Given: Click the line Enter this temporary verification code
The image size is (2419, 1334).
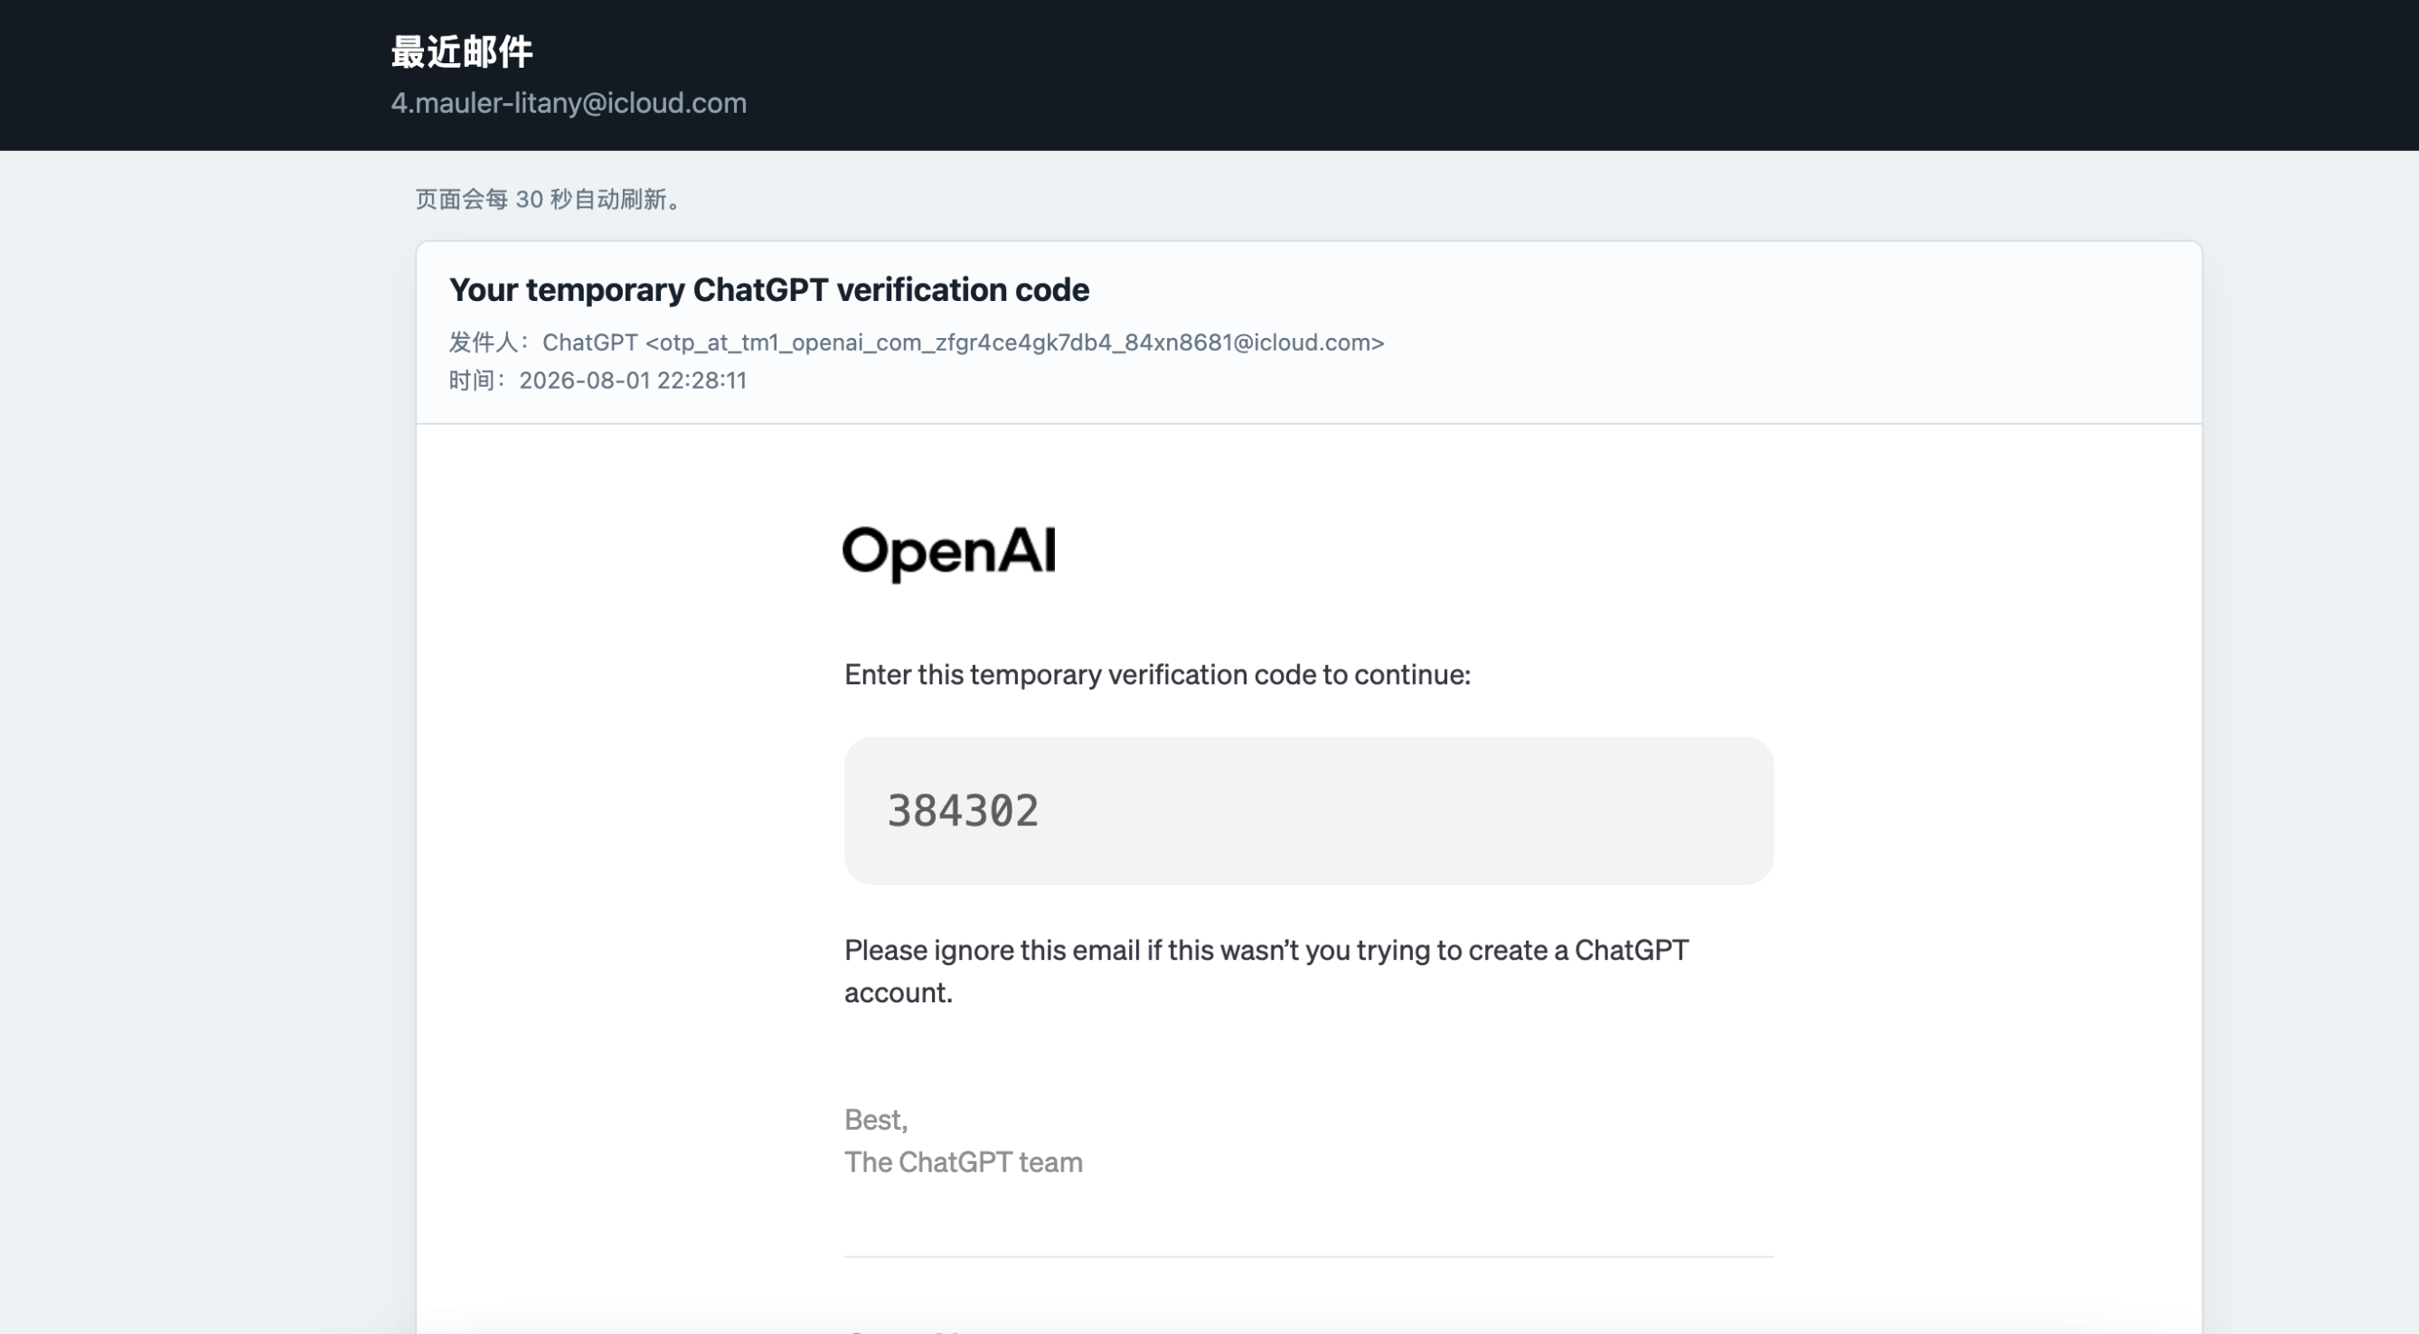Looking at the screenshot, I should pos(1157,674).
